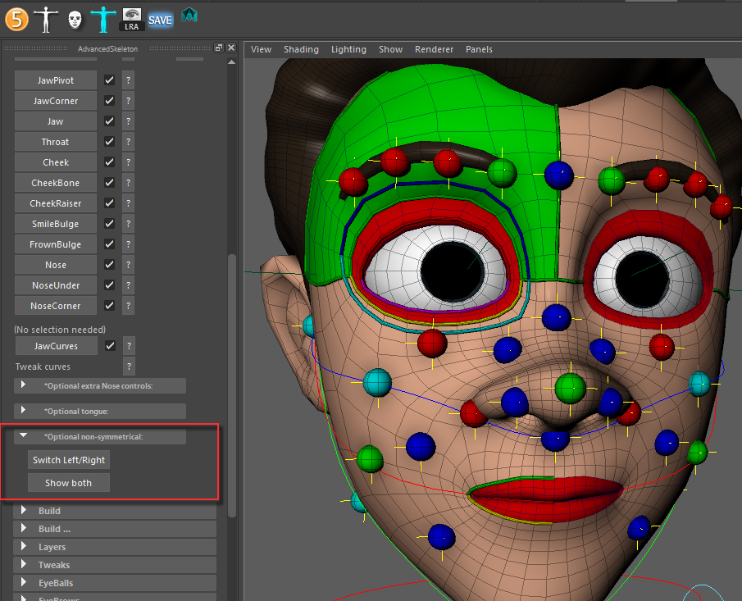This screenshot has height=601, width=742.
Task: Click the Show both button
Action: 69,483
